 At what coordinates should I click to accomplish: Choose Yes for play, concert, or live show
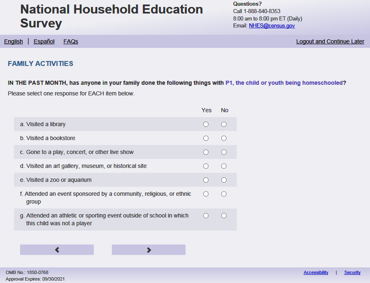[x=206, y=152]
